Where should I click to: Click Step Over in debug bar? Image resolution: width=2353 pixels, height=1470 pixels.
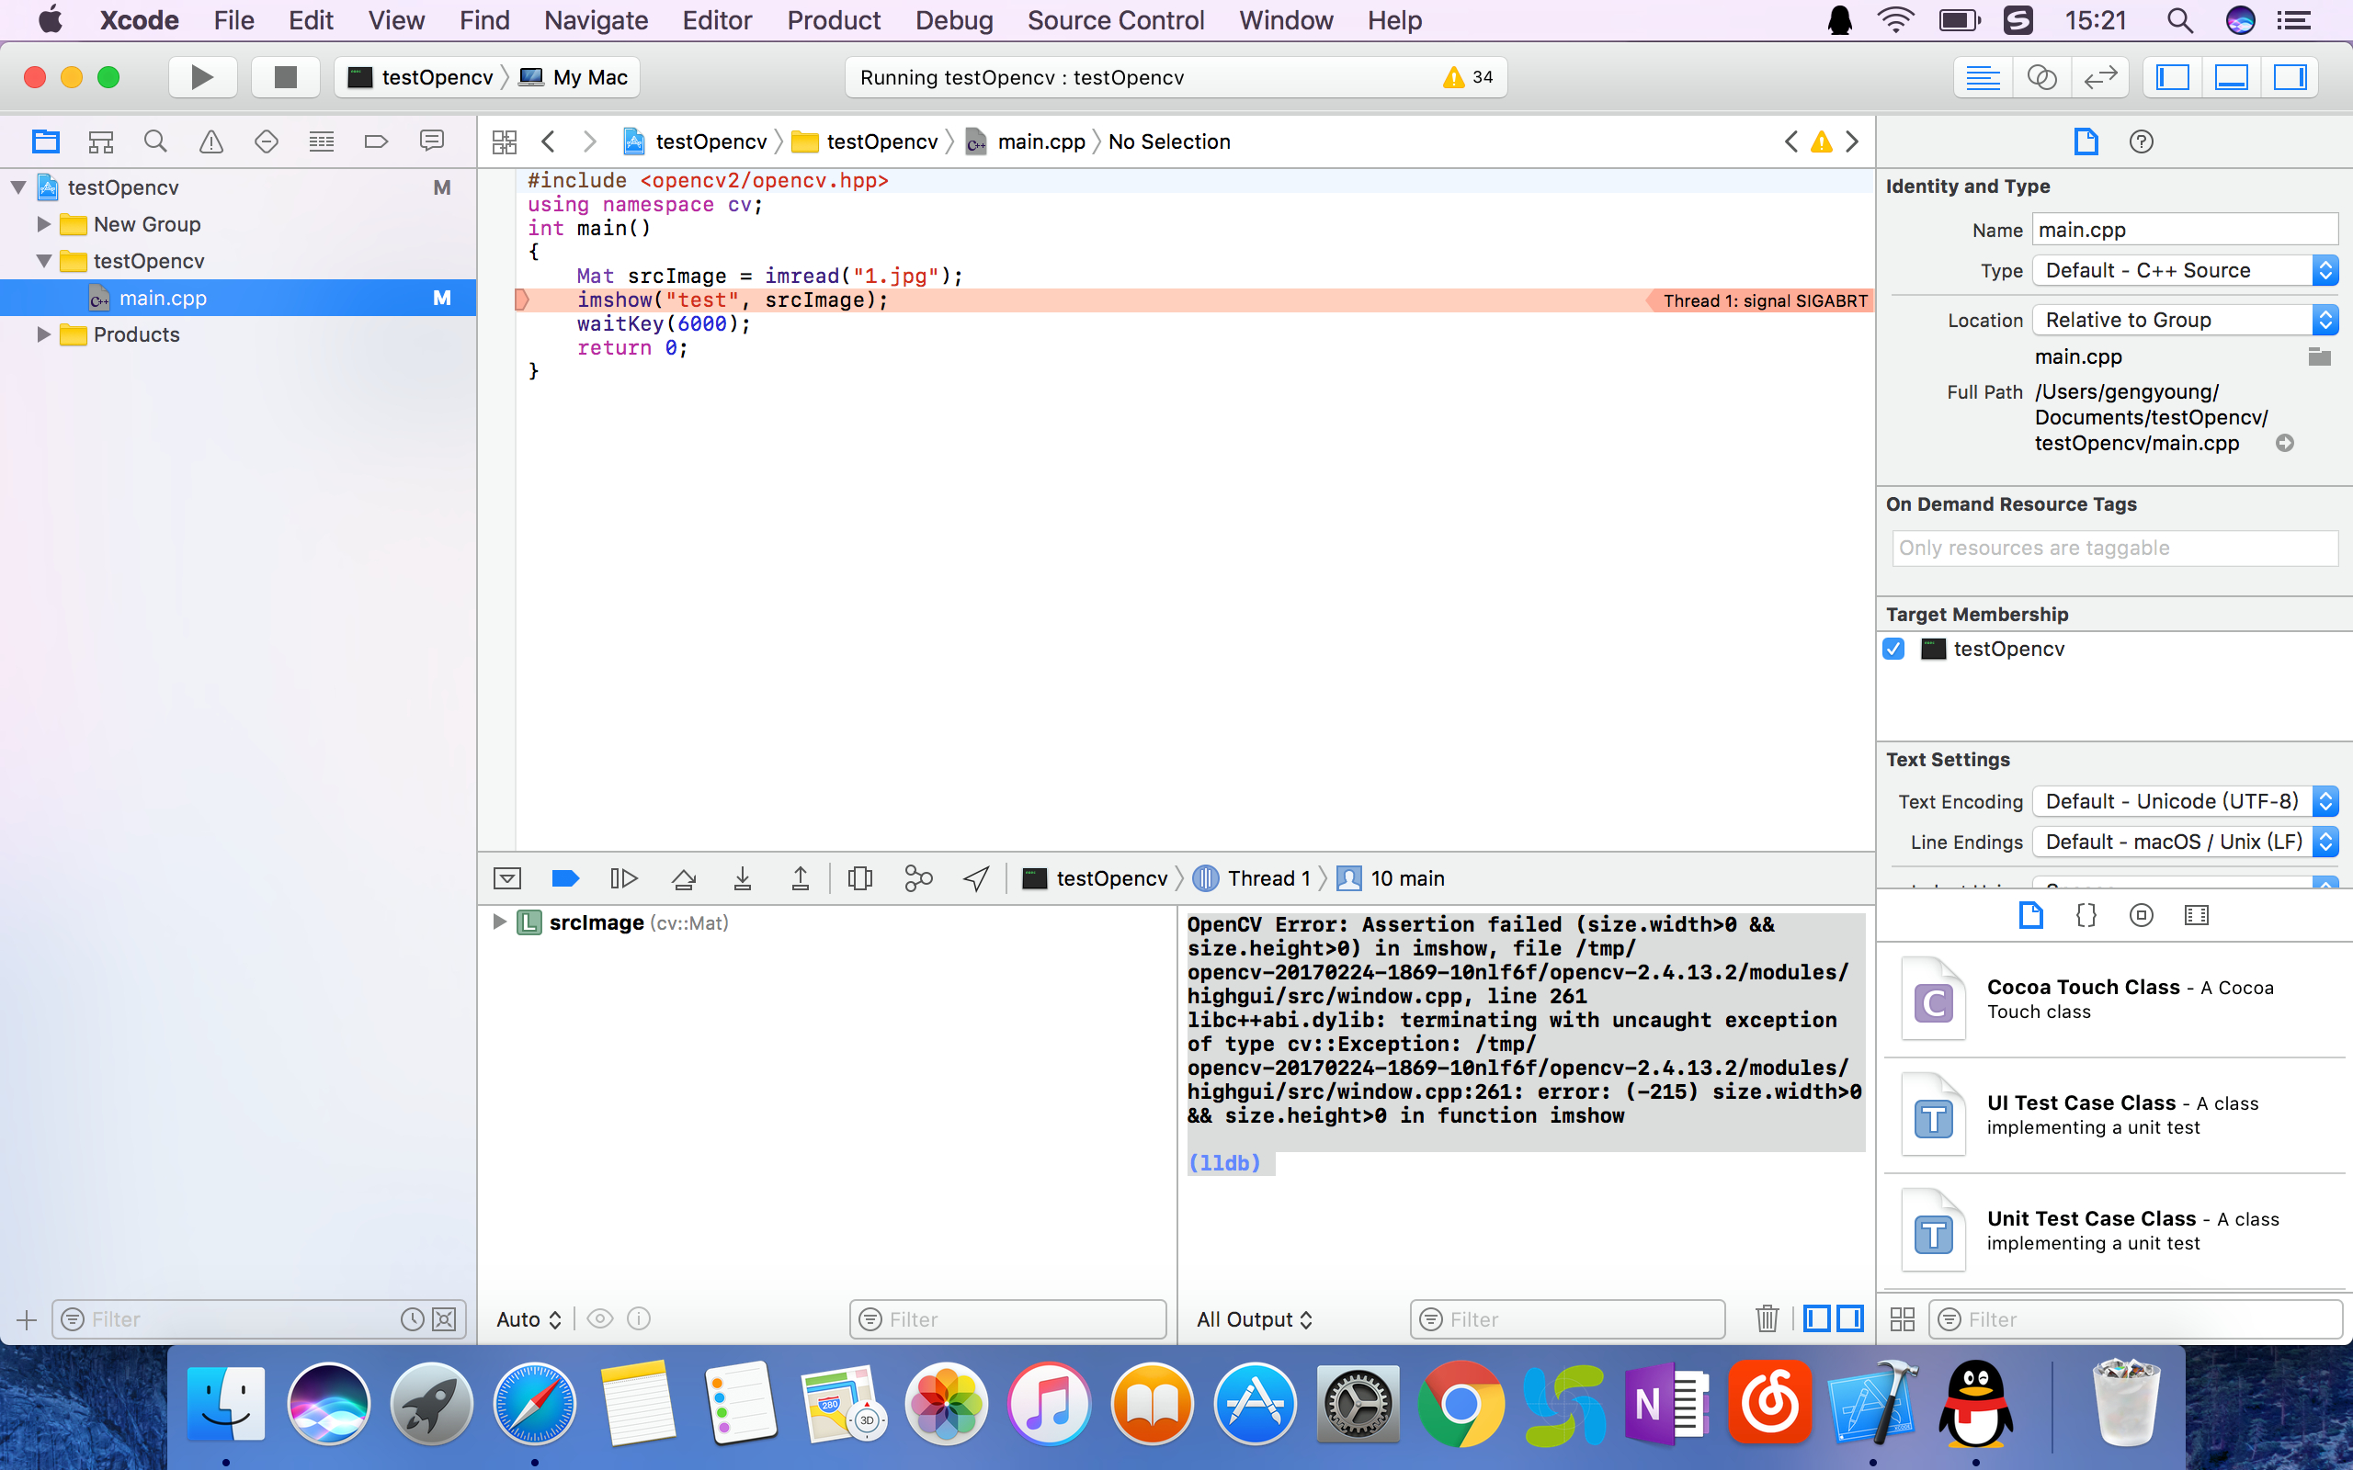click(684, 879)
